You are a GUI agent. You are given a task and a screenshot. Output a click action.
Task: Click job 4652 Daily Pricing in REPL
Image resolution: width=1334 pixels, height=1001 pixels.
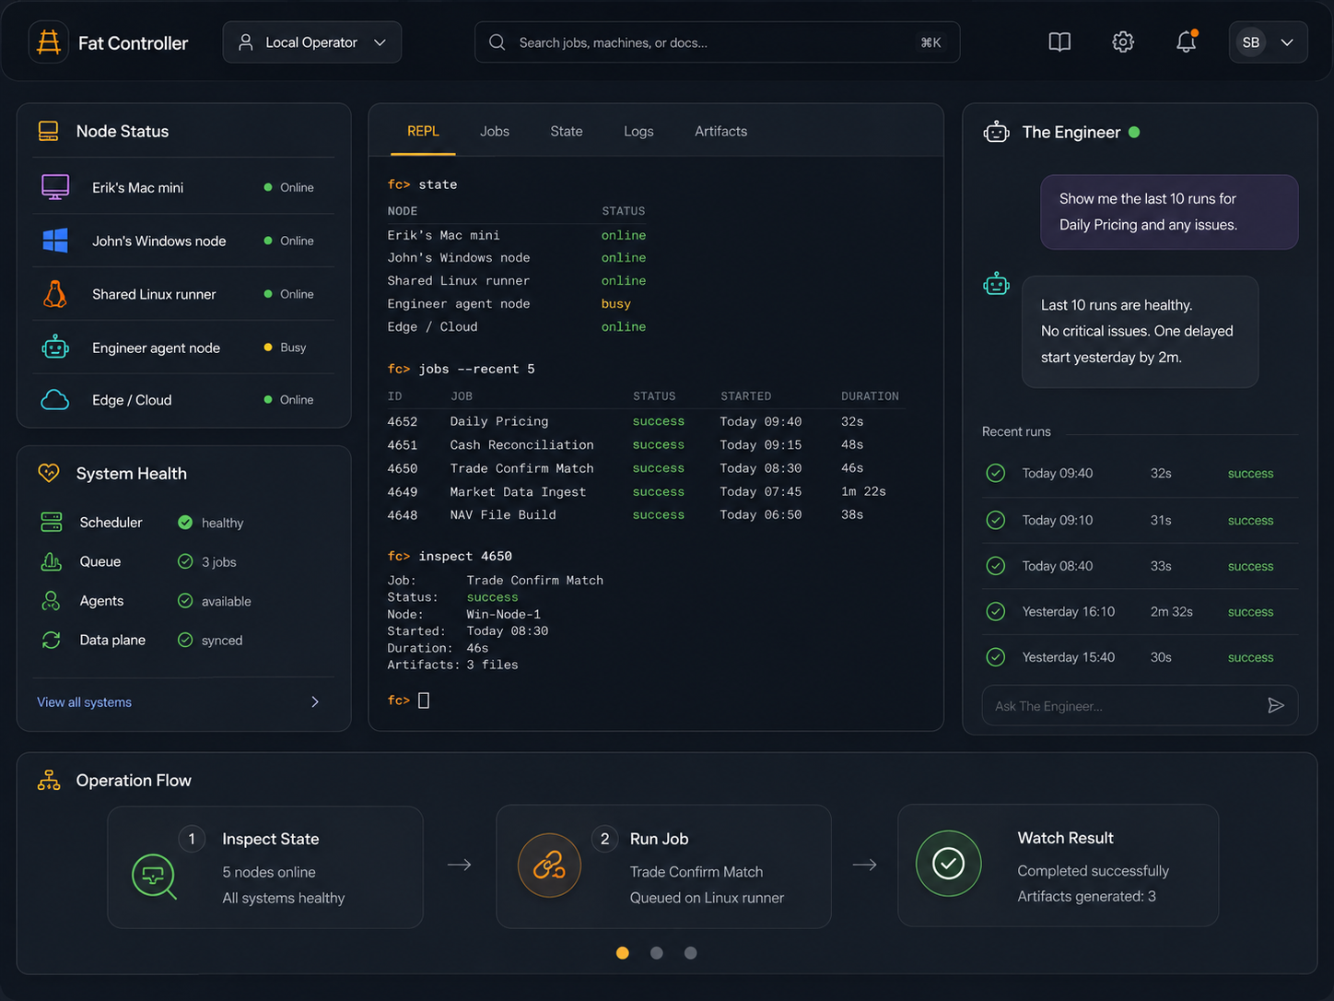click(643, 421)
